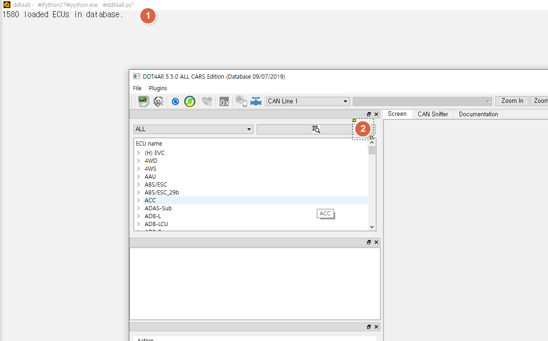Expand the ADAS-Sub tree node
This screenshot has height=341, width=548.
click(x=139, y=208)
